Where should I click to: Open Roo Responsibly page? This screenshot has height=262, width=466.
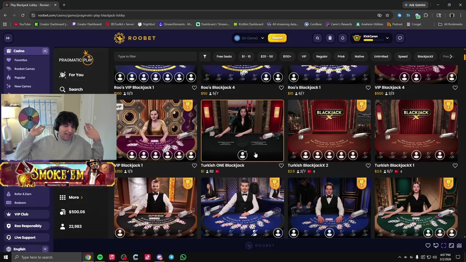(x=27, y=226)
